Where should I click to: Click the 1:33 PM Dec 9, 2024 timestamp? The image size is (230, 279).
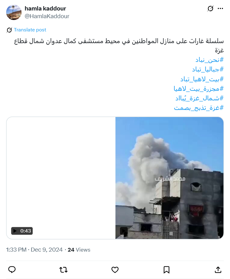(x=34, y=250)
